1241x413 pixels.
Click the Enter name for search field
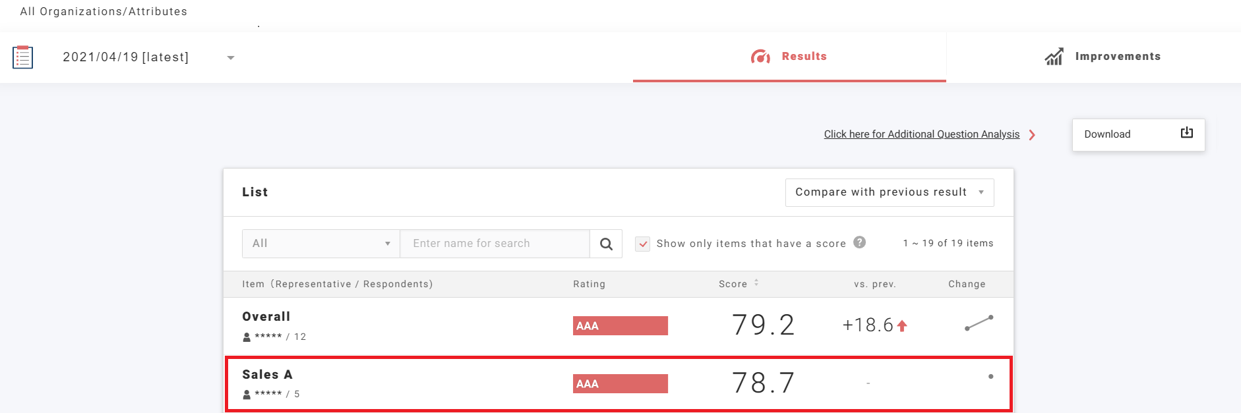(x=495, y=244)
